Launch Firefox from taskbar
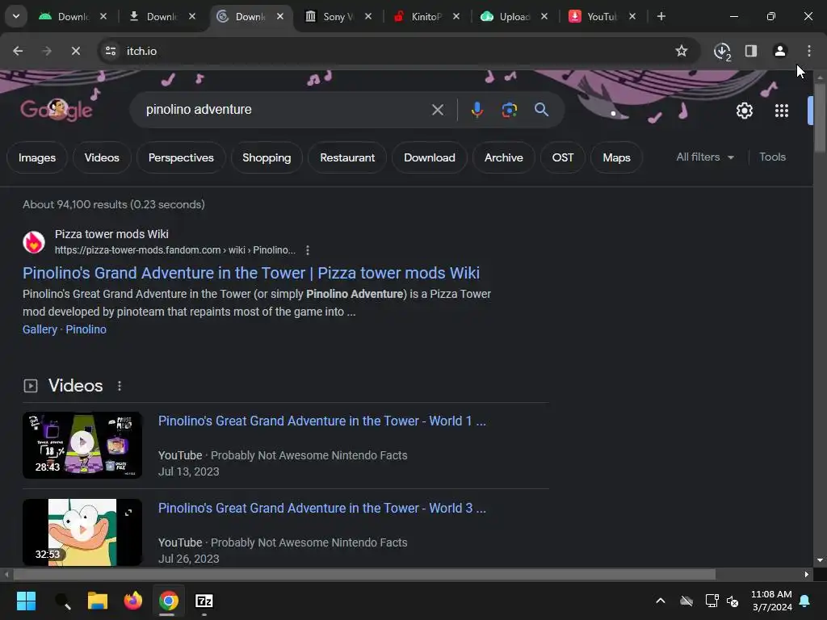 point(133,601)
